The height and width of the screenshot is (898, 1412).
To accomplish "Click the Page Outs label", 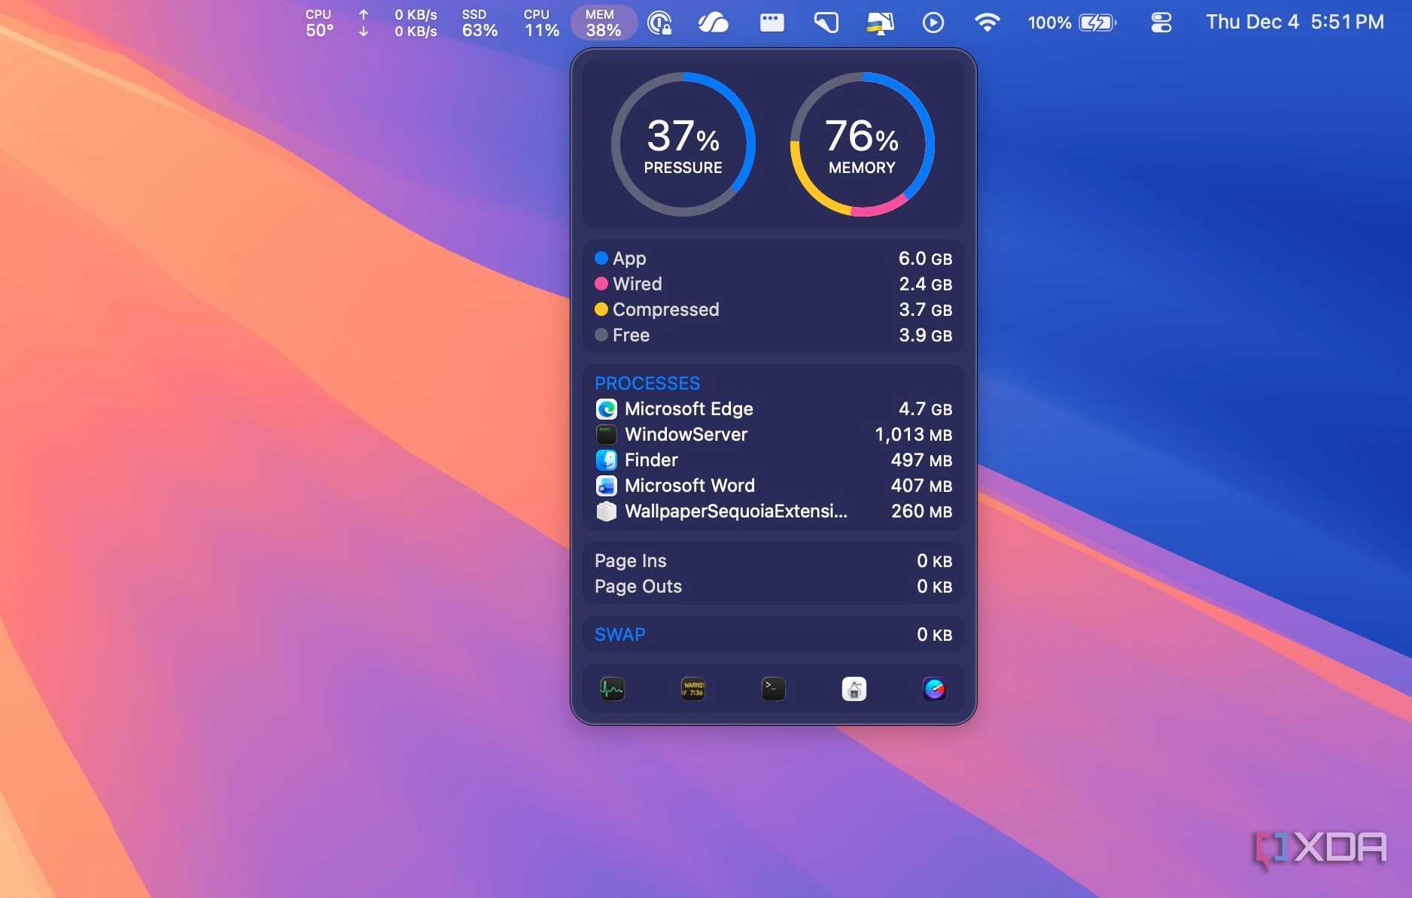I will click(638, 587).
